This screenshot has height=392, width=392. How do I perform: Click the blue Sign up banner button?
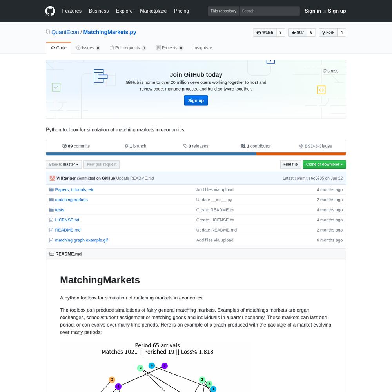(x=196, y=100)
